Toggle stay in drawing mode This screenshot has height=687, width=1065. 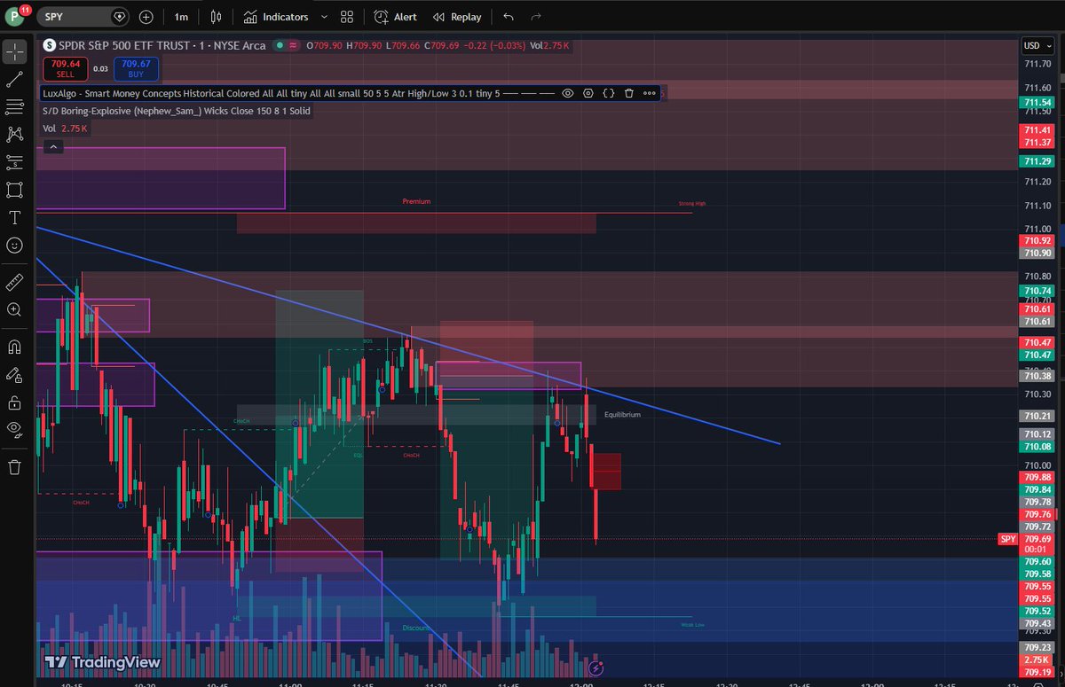tap(14, 375)
